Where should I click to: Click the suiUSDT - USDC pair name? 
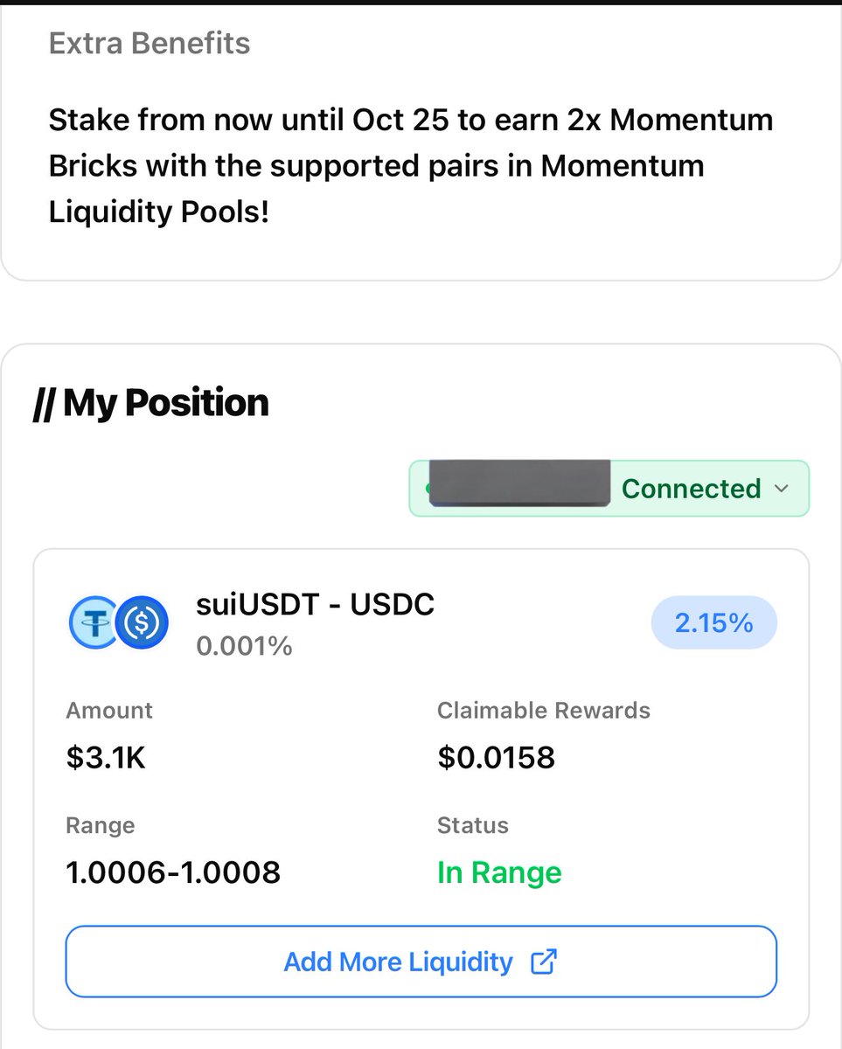click(x=316, y=604)
